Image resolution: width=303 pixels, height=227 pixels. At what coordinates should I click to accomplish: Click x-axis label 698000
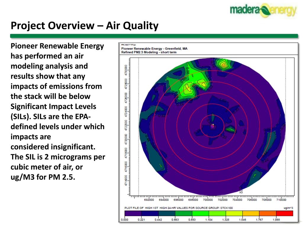tap(193, 200)
